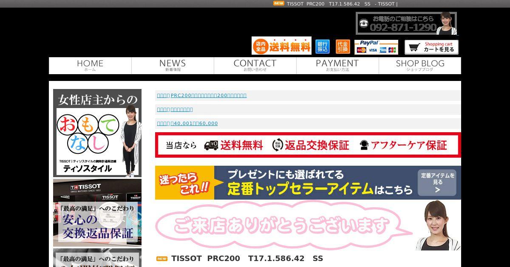The width and height of the screenshot is (510, 267).
Task: Click the Shopping cart view button
Action: [x=431, y=47]
